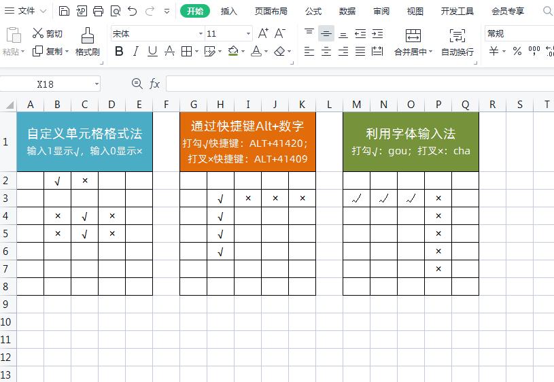Image resolution: width=554 pixels, height=382 pixels.
Task: Open Print Preview icon
Action: tap(115, 12)
